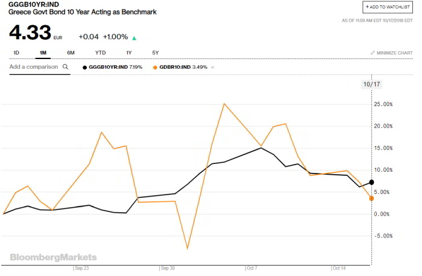The width and height of the screenshot is (422, 276).
Task: Select the 5Y time range tab
Action: tap(156, 53)
